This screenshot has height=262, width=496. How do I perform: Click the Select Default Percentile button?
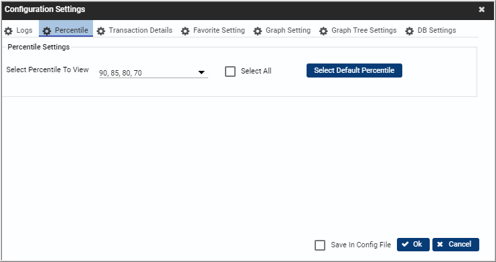coord(354,70)
